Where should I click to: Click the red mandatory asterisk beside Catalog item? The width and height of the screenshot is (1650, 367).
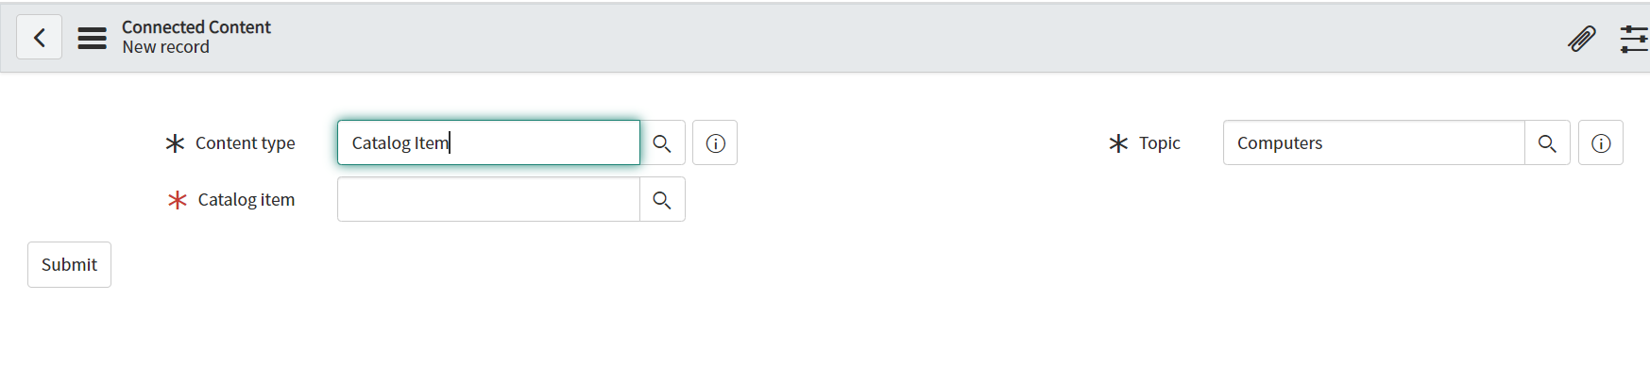pyautogui.click(x=177, y=200)
